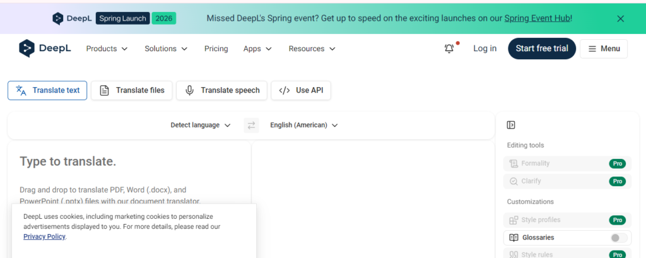Open the Privacy Policy link
646x258 pixels.
tap(45, 237)
